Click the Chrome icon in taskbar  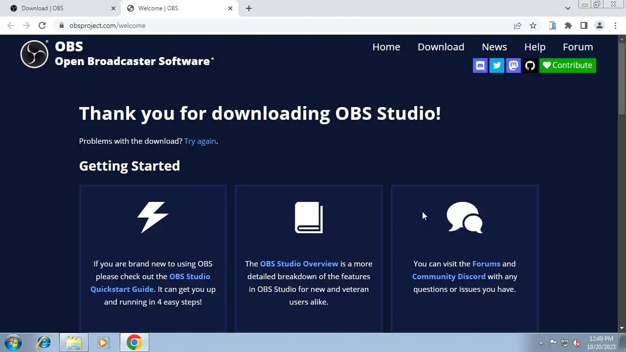[134, 343]
